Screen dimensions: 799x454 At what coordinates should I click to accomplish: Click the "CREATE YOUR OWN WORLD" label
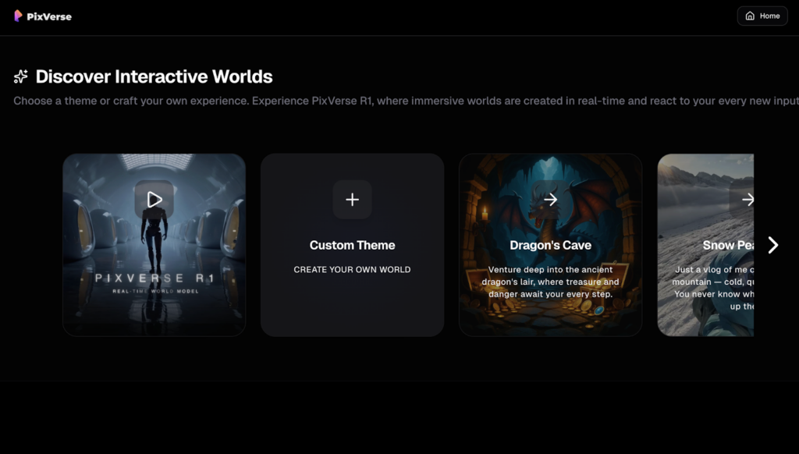(352, 270)
